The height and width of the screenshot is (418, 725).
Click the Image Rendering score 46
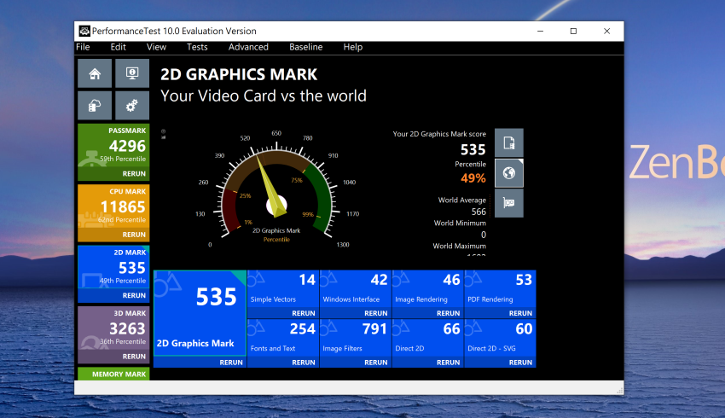[452, 280]
